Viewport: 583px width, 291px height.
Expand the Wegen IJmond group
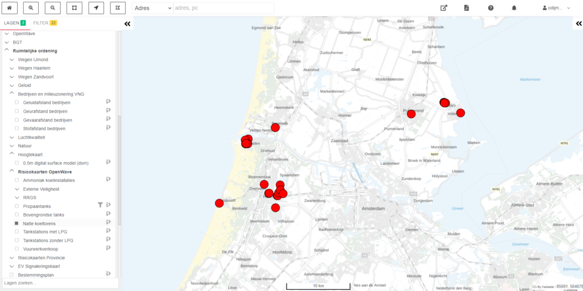tap(11, 59)
